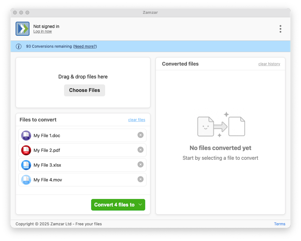Remove My File 3.xlsx from list
Image resolution: width=301 pixels, height=241 pixels.
(x=140, y=165)
